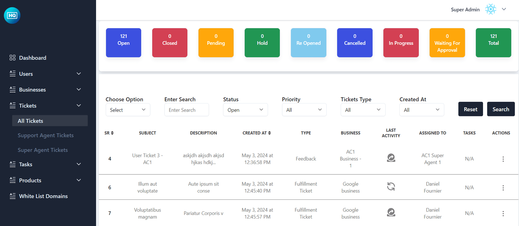Sort tickets by the SR column

(x=109, y=133)
